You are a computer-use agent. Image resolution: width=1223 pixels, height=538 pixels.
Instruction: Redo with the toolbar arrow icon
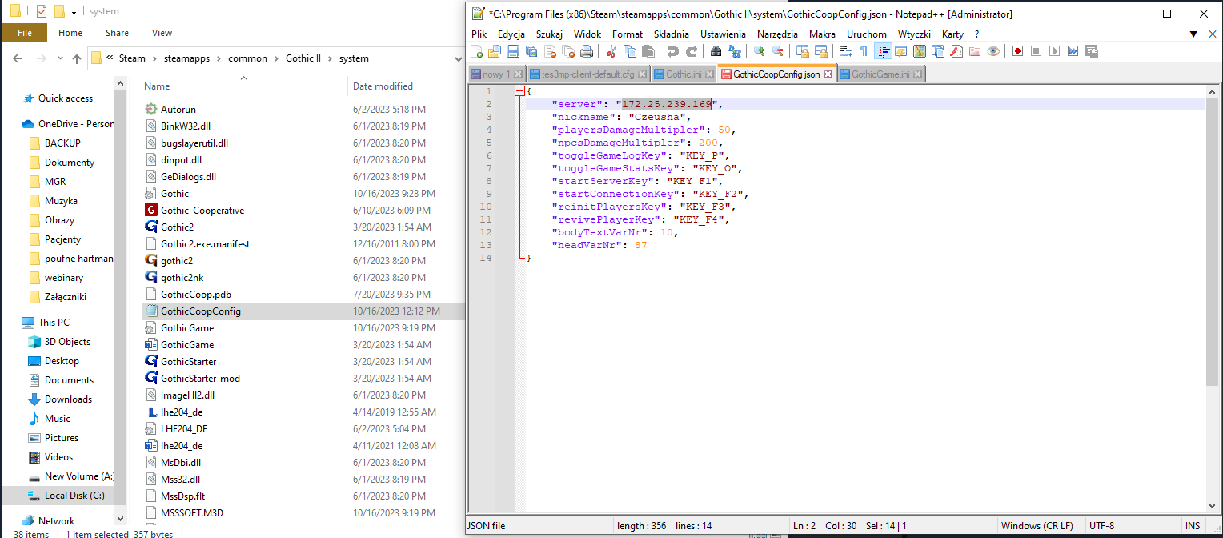pos(692,51)
